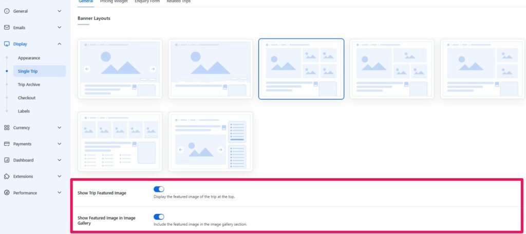Click the Display monitor icon
The height and width of the screenshot is (234, 526).
tap(7, 44)
